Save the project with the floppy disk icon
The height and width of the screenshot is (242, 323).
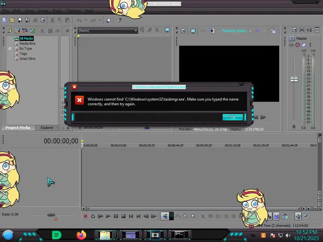(x=20, y=20)
